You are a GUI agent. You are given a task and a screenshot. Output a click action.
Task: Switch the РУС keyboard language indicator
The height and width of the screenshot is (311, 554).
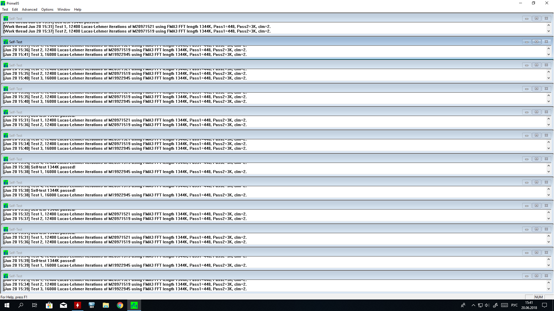coord(514,305)
